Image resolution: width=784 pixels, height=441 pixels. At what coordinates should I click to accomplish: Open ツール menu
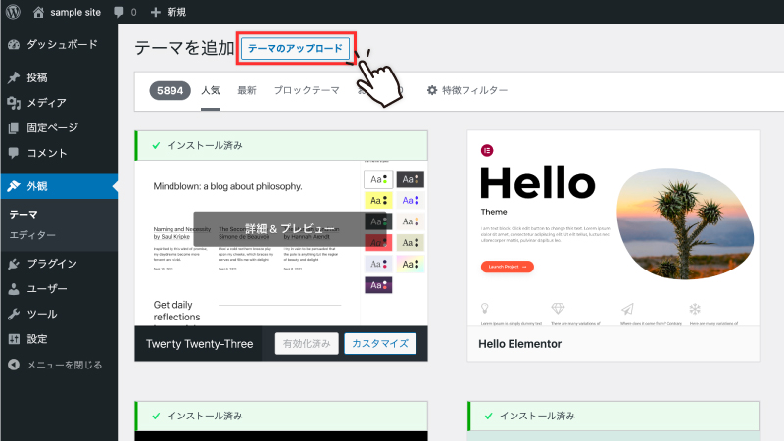click(x=42, y=314)
